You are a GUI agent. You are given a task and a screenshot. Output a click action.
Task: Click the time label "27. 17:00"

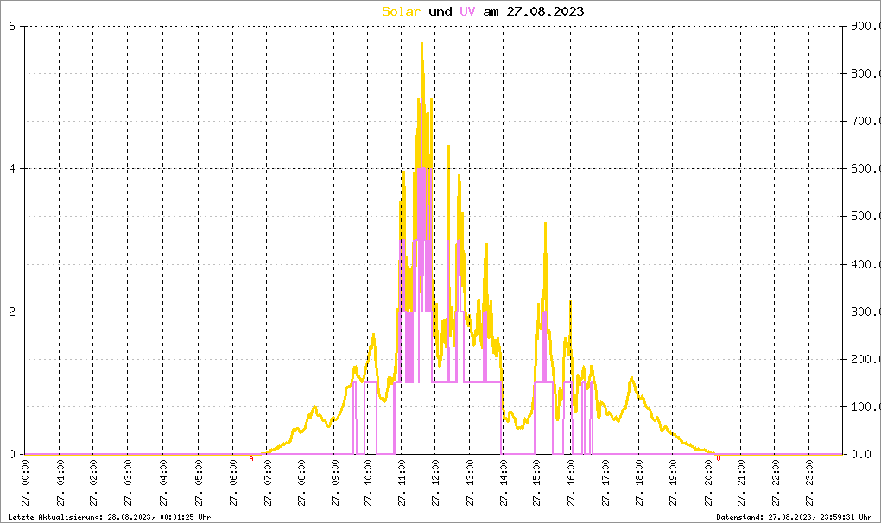605,483
